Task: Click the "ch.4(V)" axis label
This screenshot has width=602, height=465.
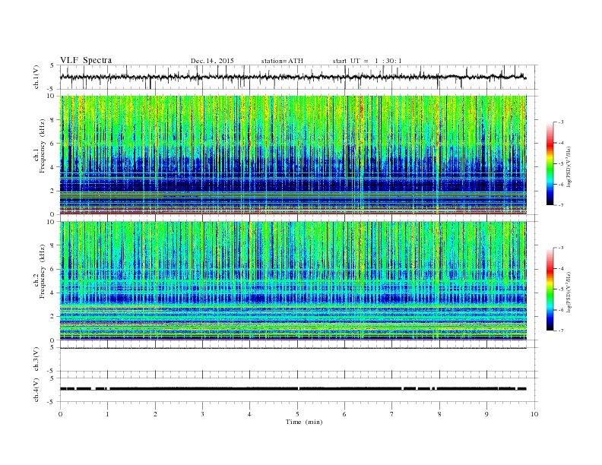Action: (36, 390)
